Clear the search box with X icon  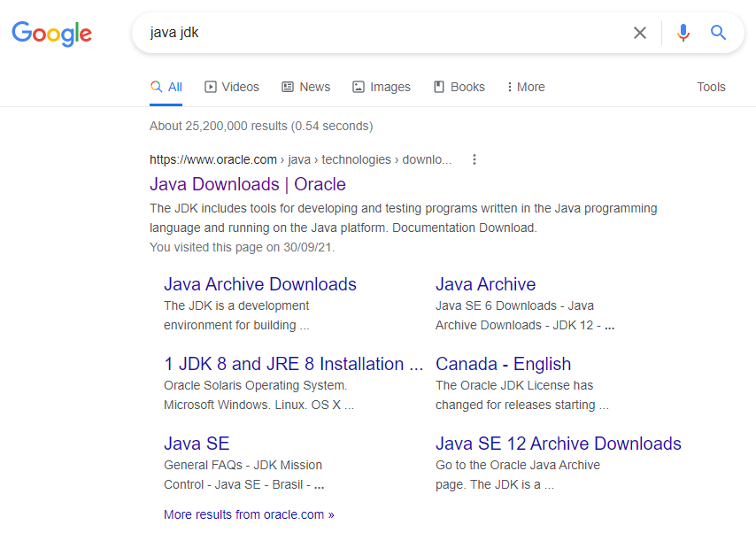(x=640, y=33)
